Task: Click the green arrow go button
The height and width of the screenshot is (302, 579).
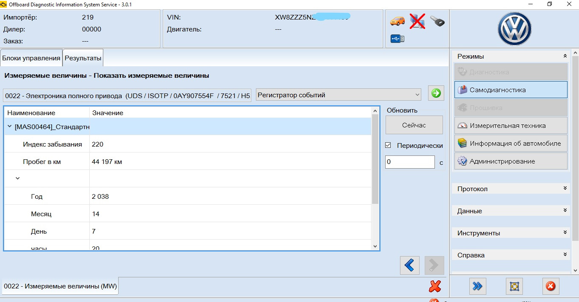Action: [x=436, y=93]
